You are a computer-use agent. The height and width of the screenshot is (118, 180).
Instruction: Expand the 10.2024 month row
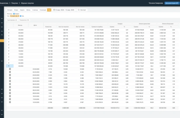pyautogui.click(x=9, y=51)
